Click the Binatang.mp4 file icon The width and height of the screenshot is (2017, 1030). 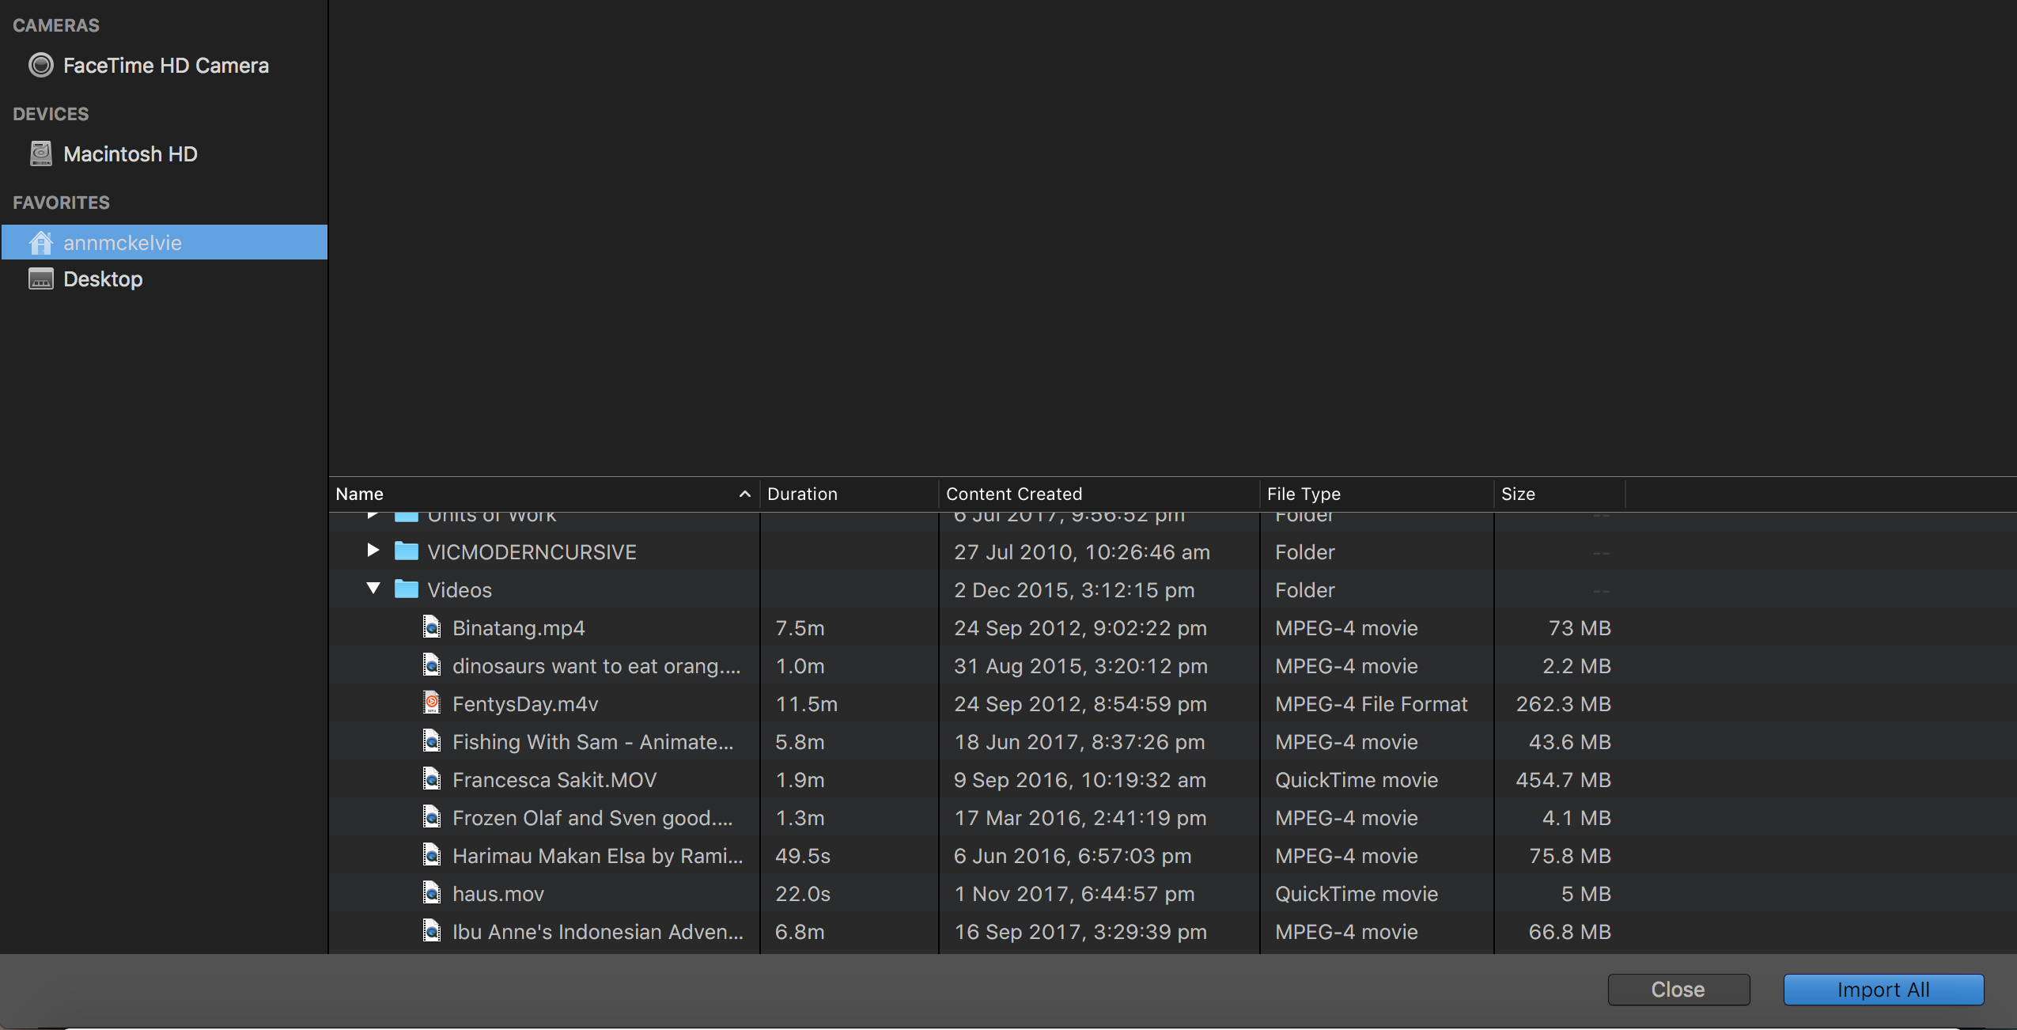pos(432,628)
